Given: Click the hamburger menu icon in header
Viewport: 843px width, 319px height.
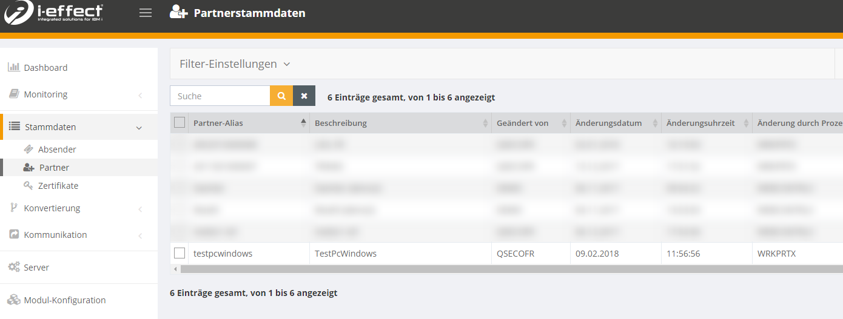Looking at the screenshot, I should 146,13.
